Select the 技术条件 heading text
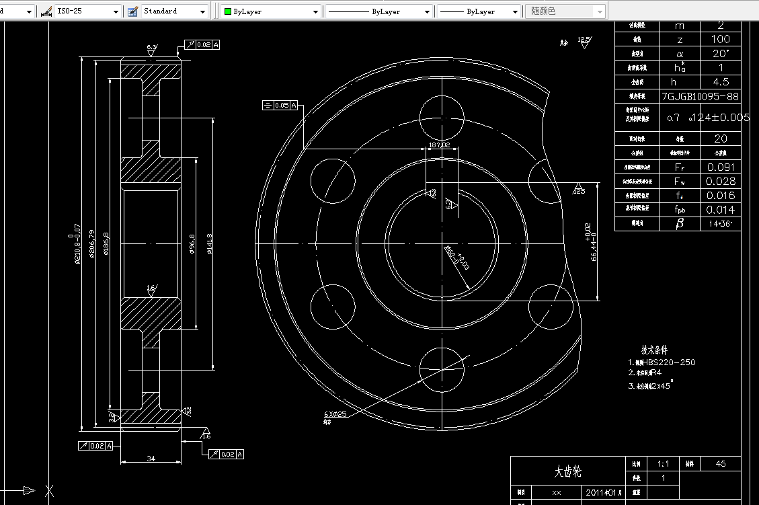Image resolution: width=759 pixels, height=505 pixels. pyautogui.click(x=654, y=350)
